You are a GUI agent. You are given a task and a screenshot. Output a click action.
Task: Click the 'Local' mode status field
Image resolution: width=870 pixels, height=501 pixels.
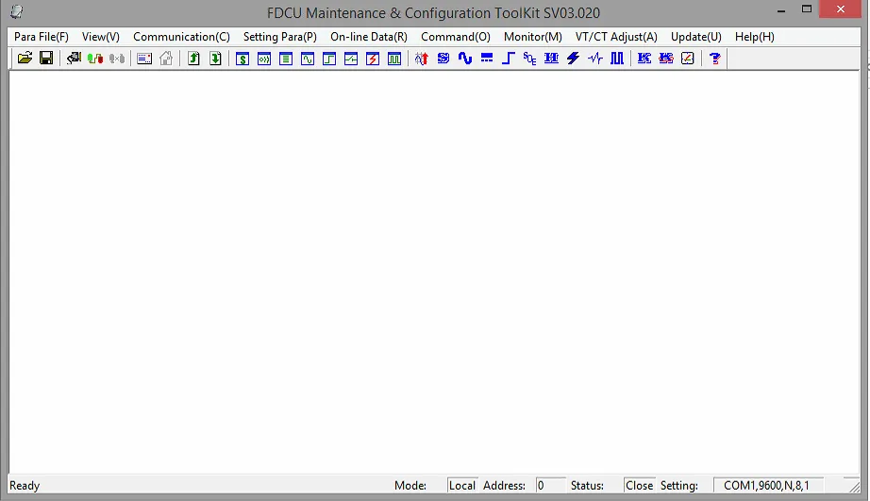click(x=462, y=486)
